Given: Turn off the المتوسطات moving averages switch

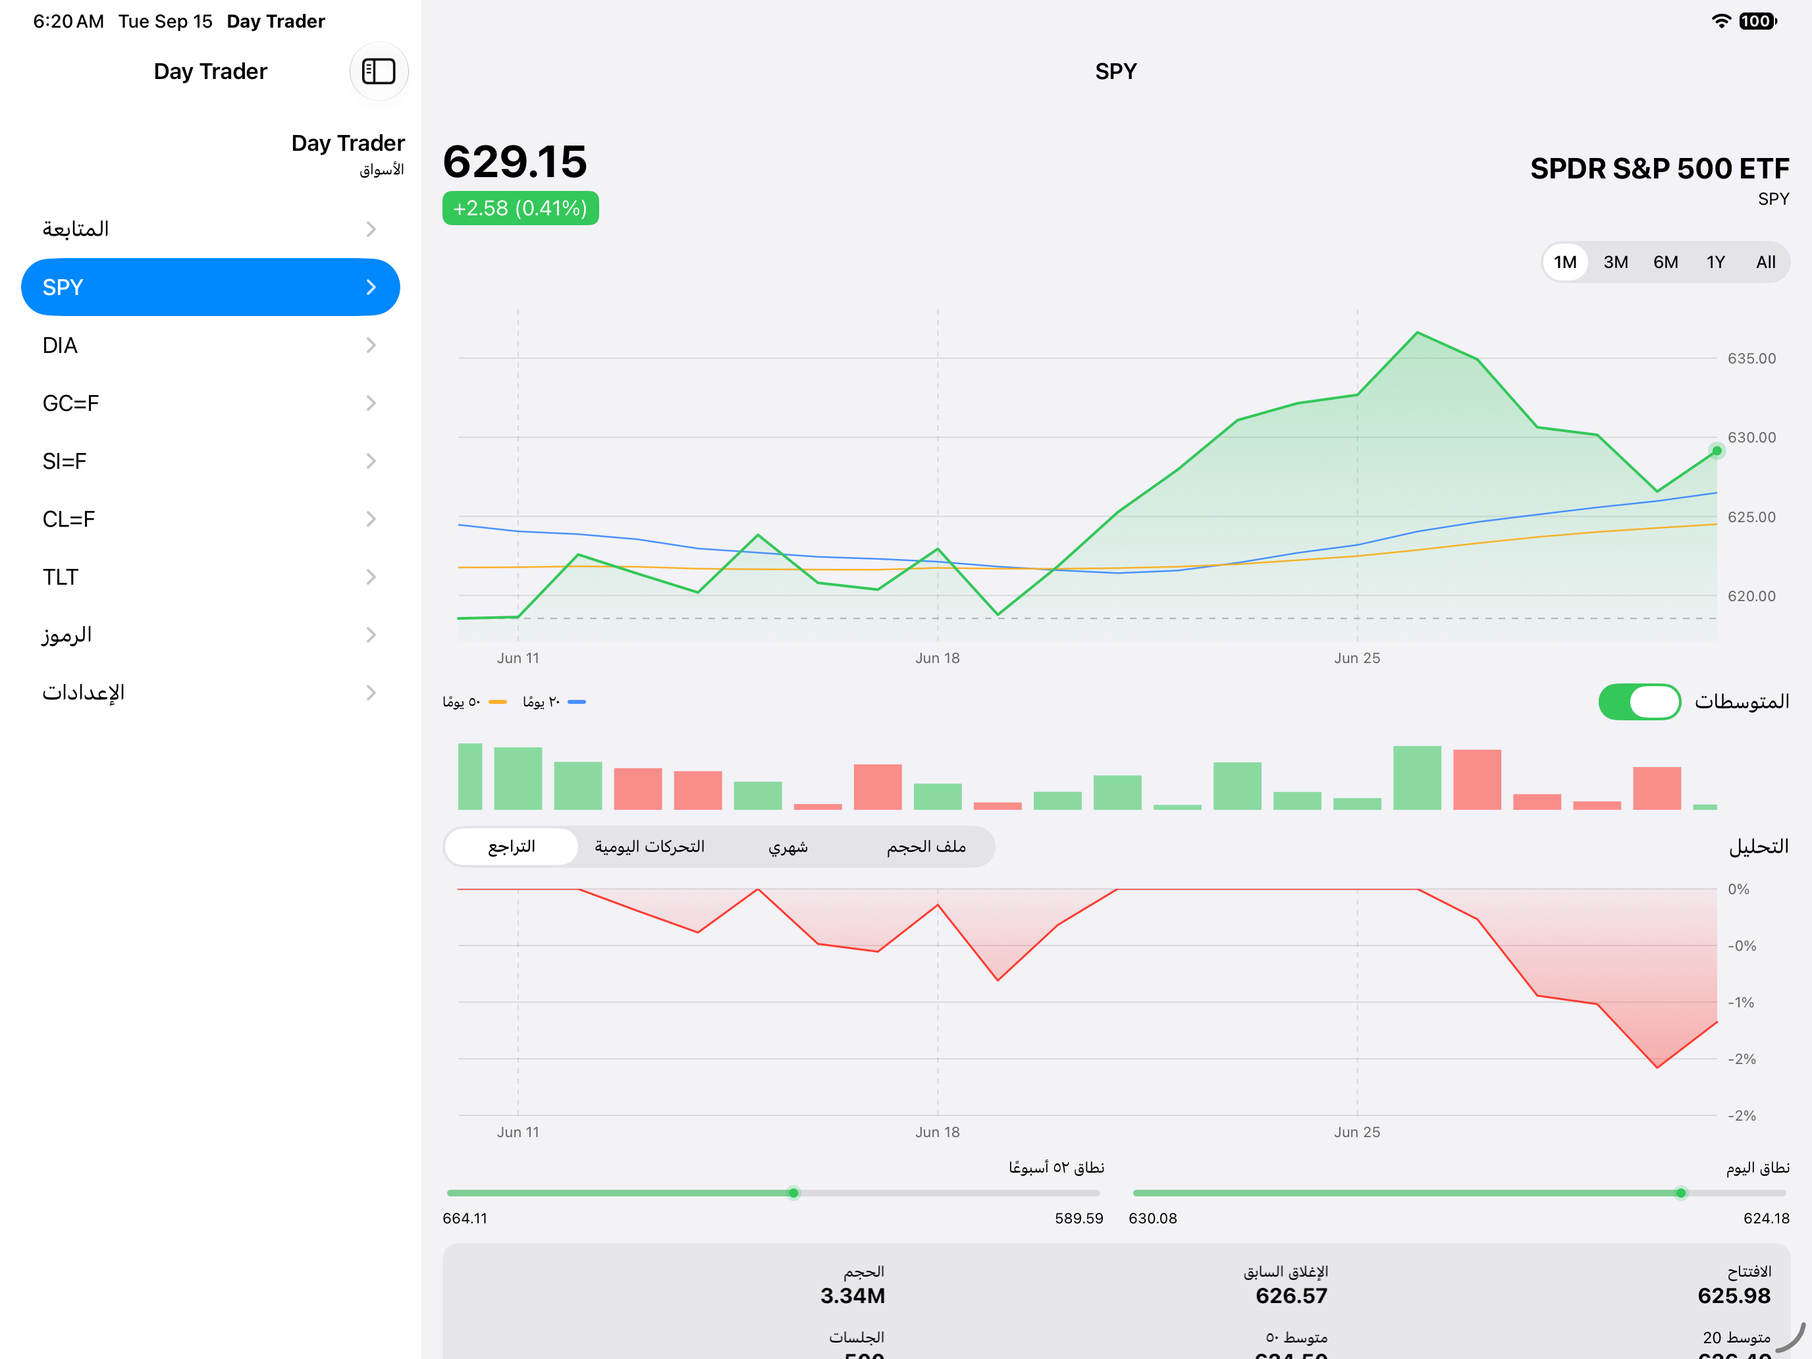Looking at the screenshot, I should tap(1639, 702).
